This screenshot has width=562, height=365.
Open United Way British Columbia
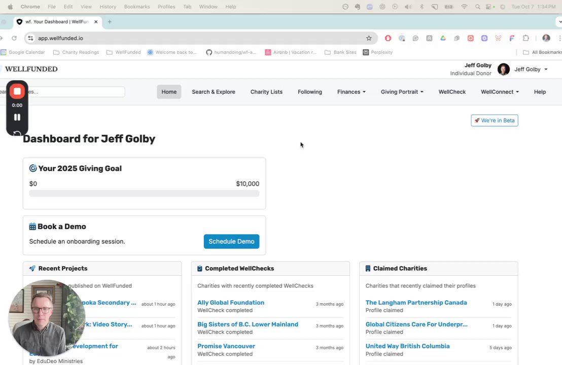[407, 346]
